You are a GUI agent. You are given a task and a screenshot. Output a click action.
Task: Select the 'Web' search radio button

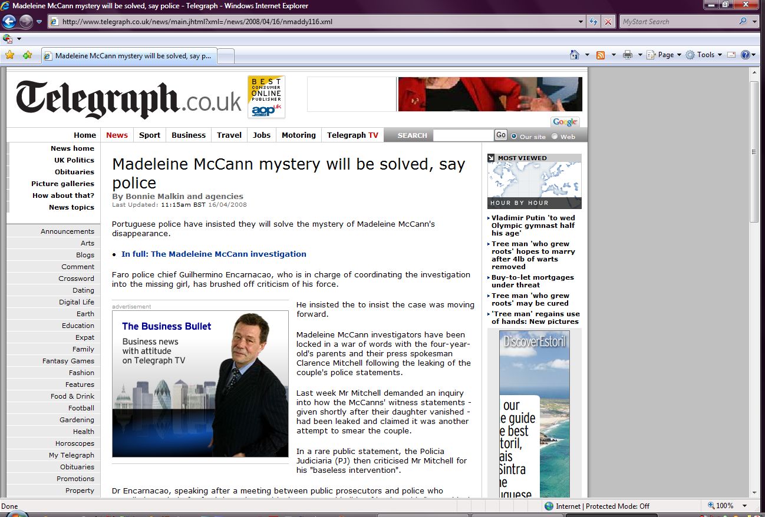pyautogui.click(x=555, y=136)
